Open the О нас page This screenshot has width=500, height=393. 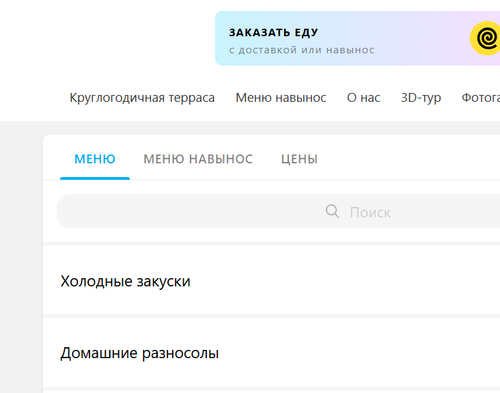click(x=363, y=98)
